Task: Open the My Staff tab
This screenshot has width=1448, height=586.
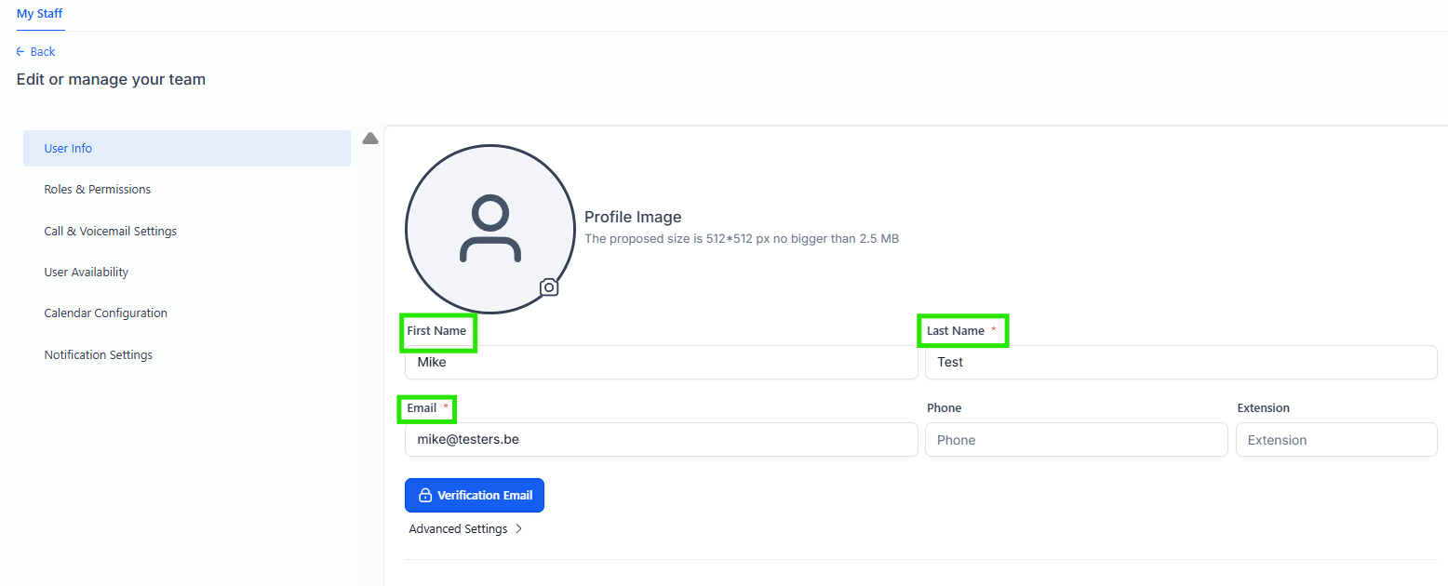Action: pyautogui.click(x=40, y=14)
